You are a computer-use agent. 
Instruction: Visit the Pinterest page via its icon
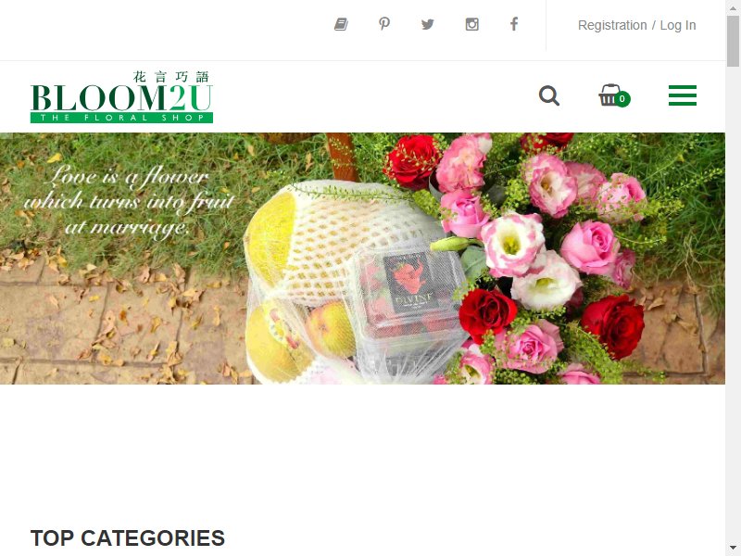pyautogui.click(x=384, y=24)
